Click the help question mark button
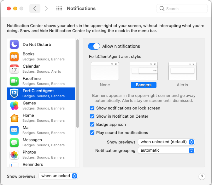The width and height of the screenshot is (212, 185). coord(202,177)
